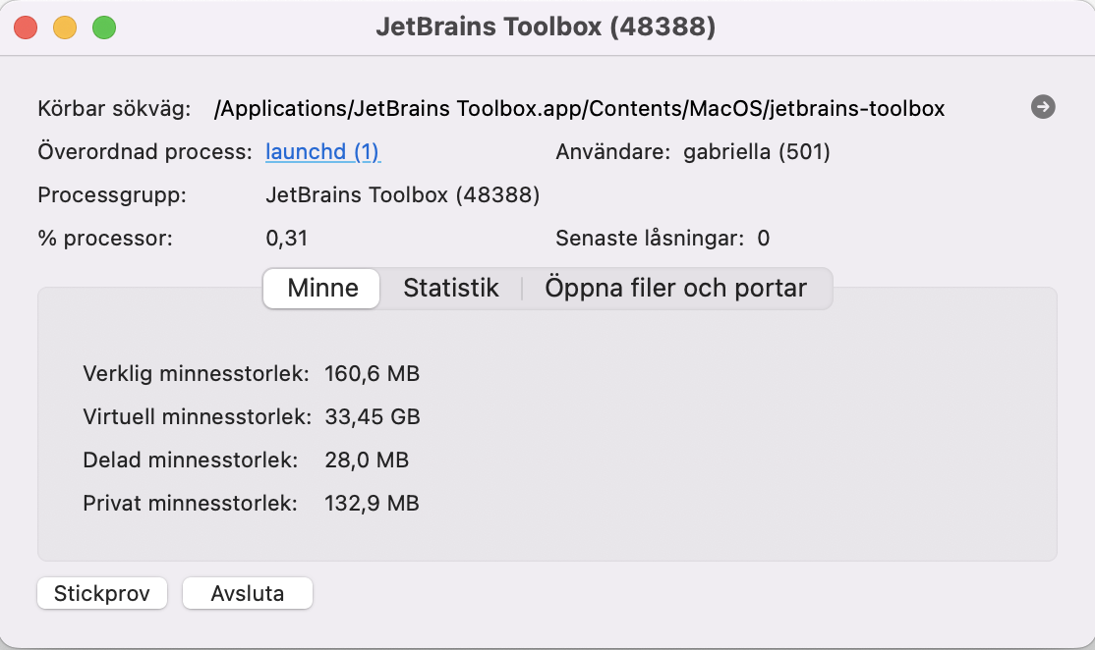Click the Användare label
1095x650 pixels.
(613, 151)
